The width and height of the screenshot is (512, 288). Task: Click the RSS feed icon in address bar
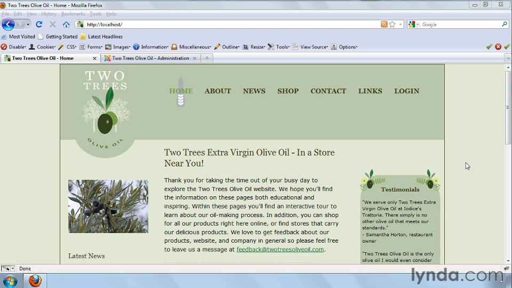(x=384, y=25)
